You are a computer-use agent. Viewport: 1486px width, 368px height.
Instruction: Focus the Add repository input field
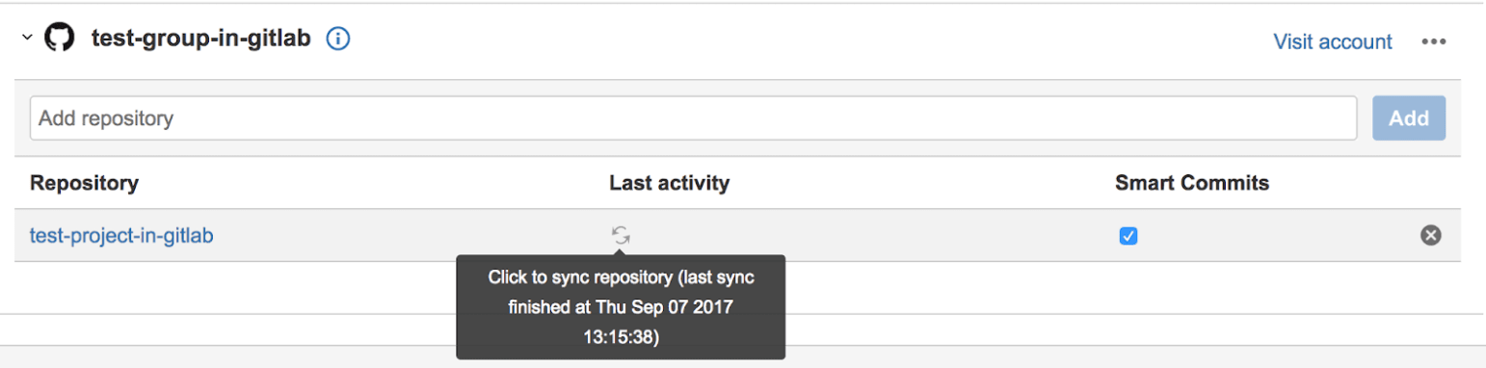tap(694, 118)
